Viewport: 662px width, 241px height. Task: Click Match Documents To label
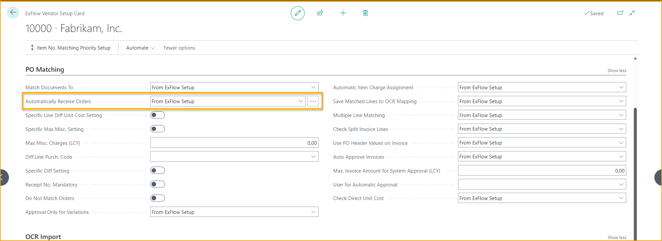pyautogui.click(x=49, y=88)
